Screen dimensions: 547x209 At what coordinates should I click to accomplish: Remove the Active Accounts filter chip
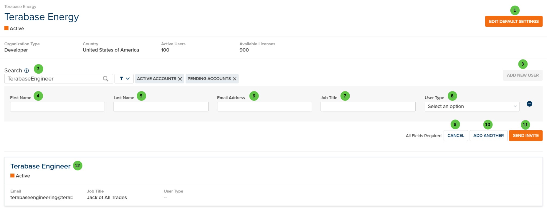pyautogui.click(x=180, y=79)
